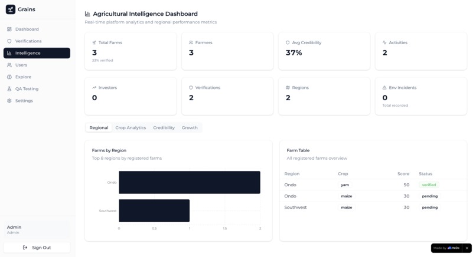
Task: Click the Explore compass icon in sidebar
Action: point(9,77)
